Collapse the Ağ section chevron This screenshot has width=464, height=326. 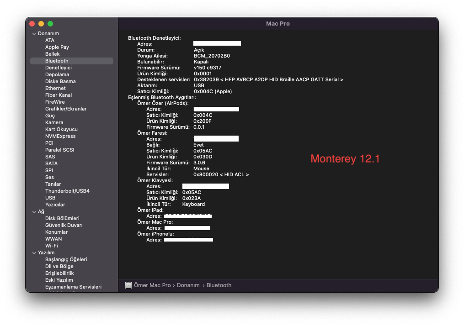point(34,212)
